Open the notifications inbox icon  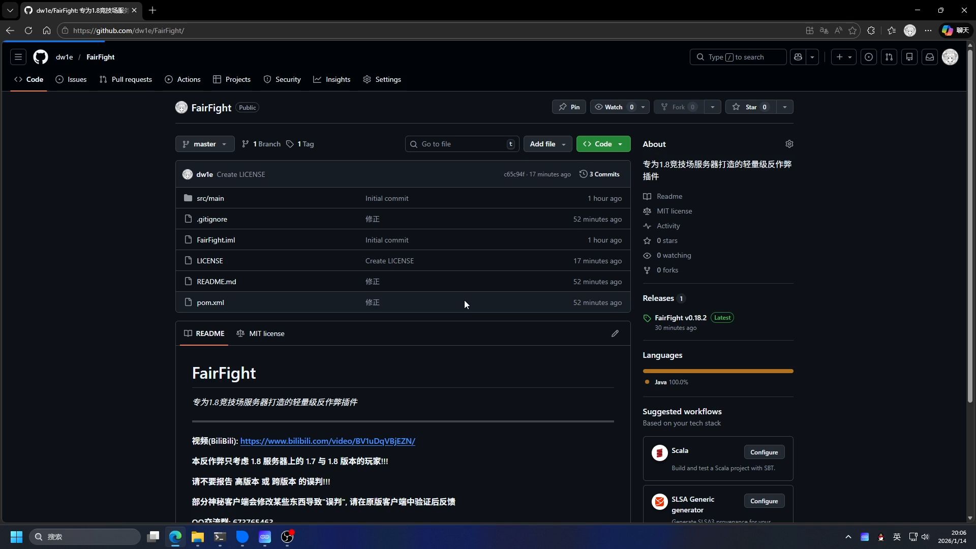click(930, 57)
